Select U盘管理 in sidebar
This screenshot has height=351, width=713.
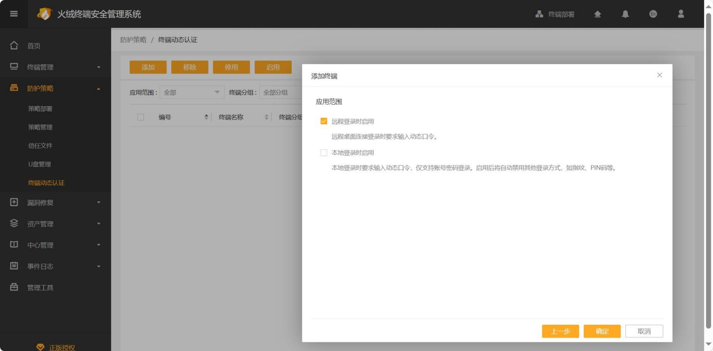tap(40, 164)
